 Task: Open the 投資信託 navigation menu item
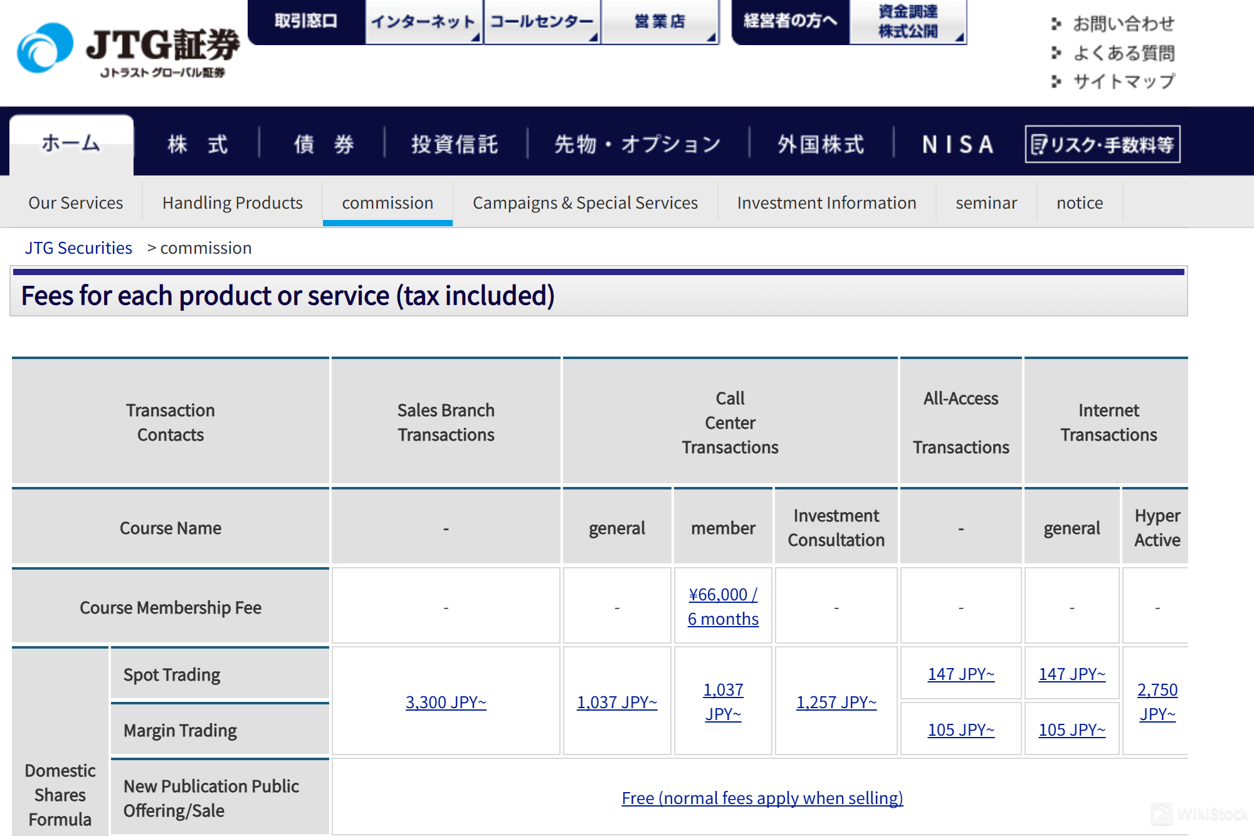(455, 144)
